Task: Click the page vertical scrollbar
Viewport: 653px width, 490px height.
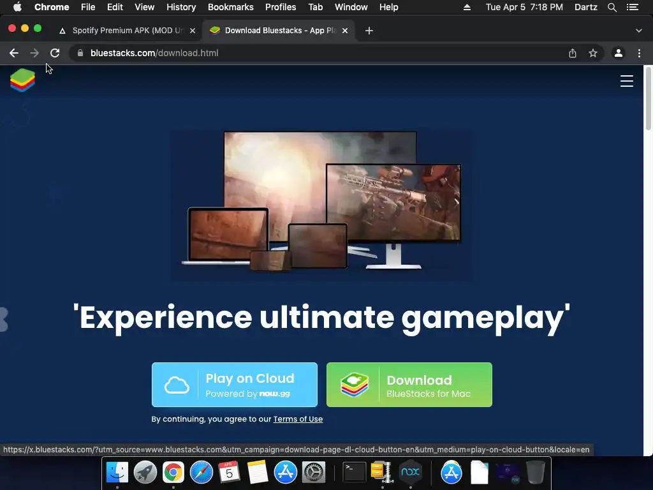Action: 648,100
